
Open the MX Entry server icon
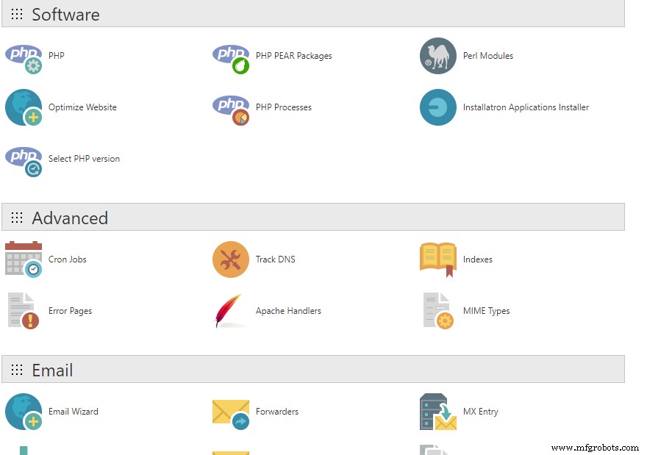click(438, 412)
